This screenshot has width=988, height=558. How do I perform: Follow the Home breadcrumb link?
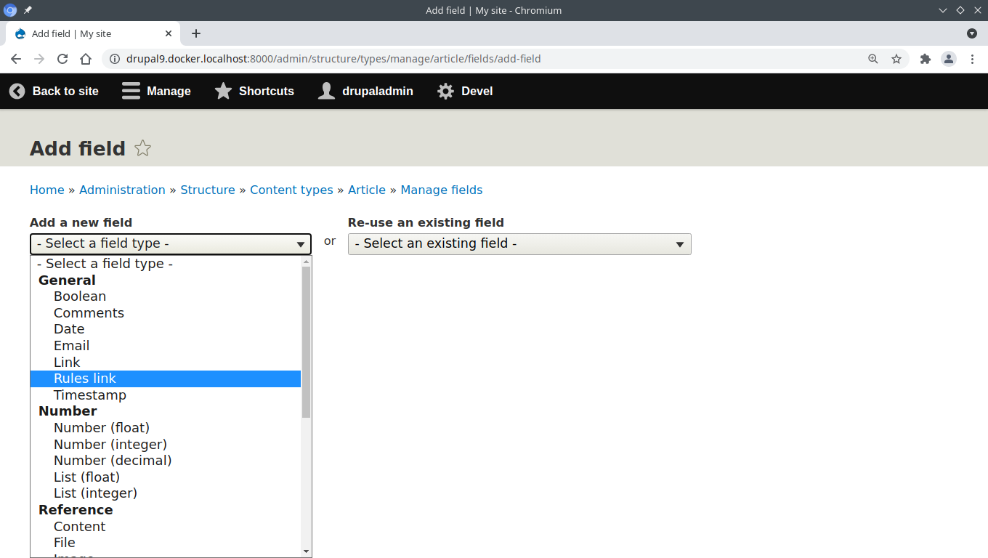tap(47, 190)
